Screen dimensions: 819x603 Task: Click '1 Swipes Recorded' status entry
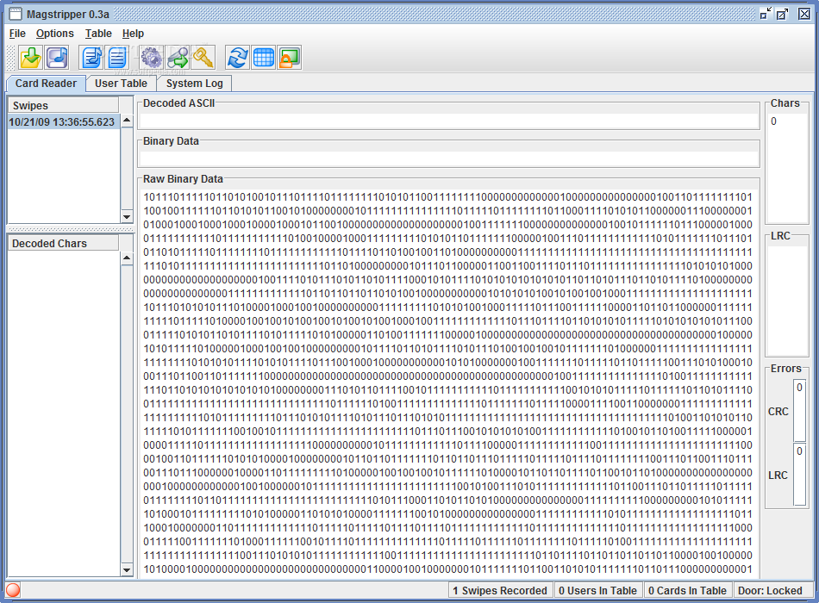500,590
